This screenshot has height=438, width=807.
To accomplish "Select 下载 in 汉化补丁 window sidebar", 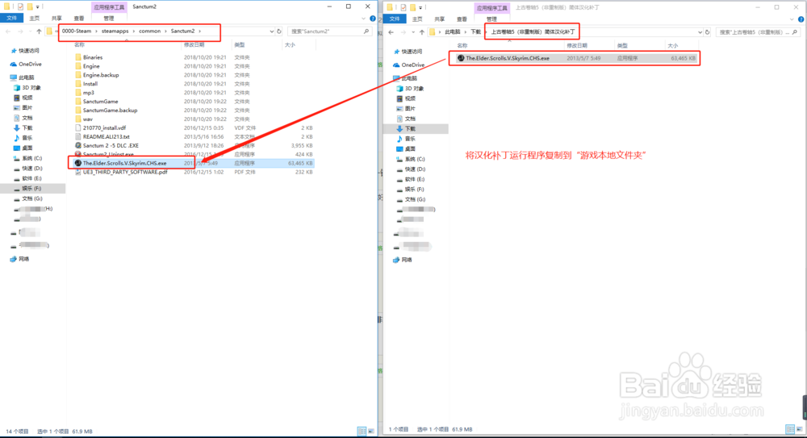I will [x=410, y=129].
